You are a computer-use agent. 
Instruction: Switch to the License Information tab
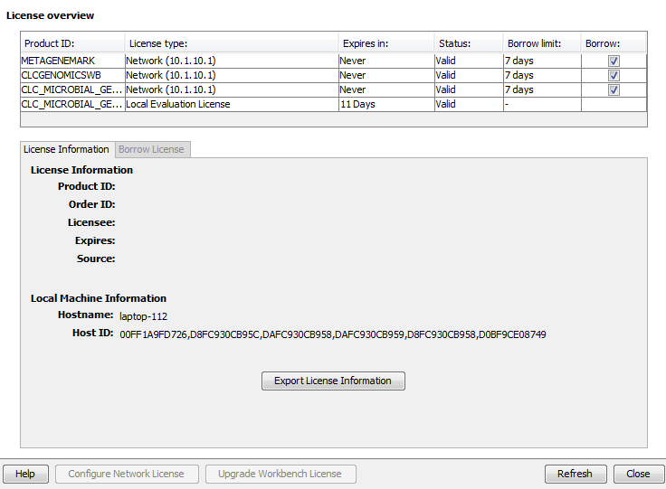[66, 149]
